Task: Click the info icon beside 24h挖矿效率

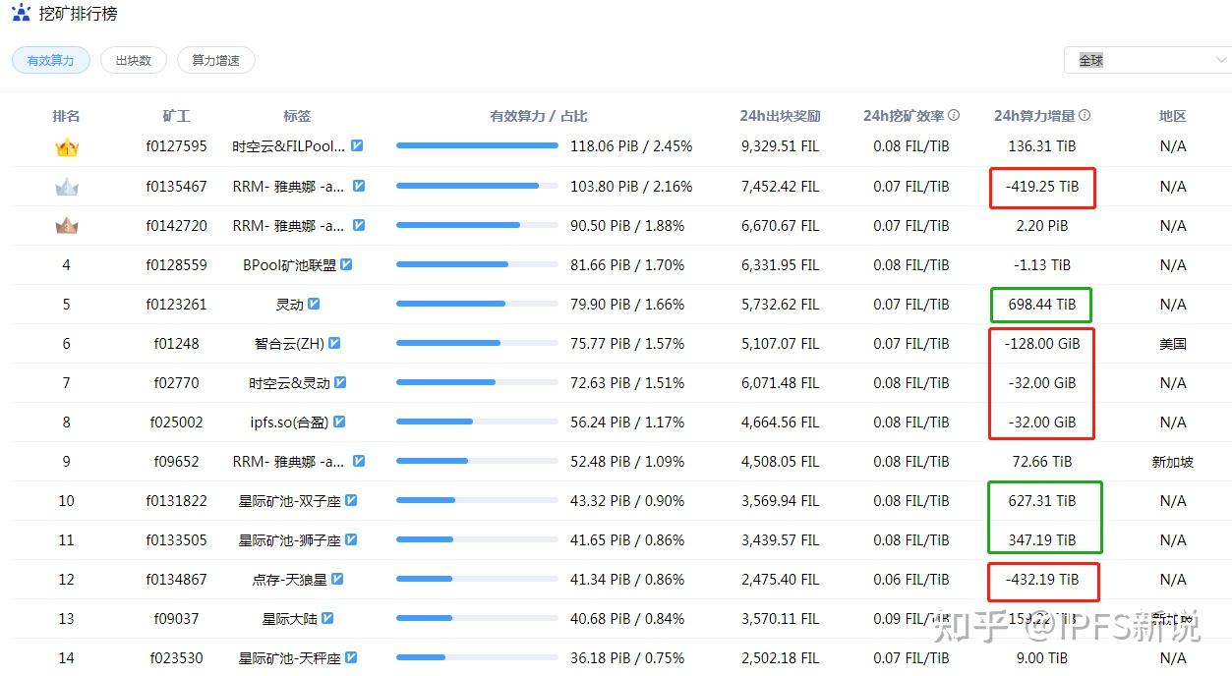Action: tap(954, 116)
